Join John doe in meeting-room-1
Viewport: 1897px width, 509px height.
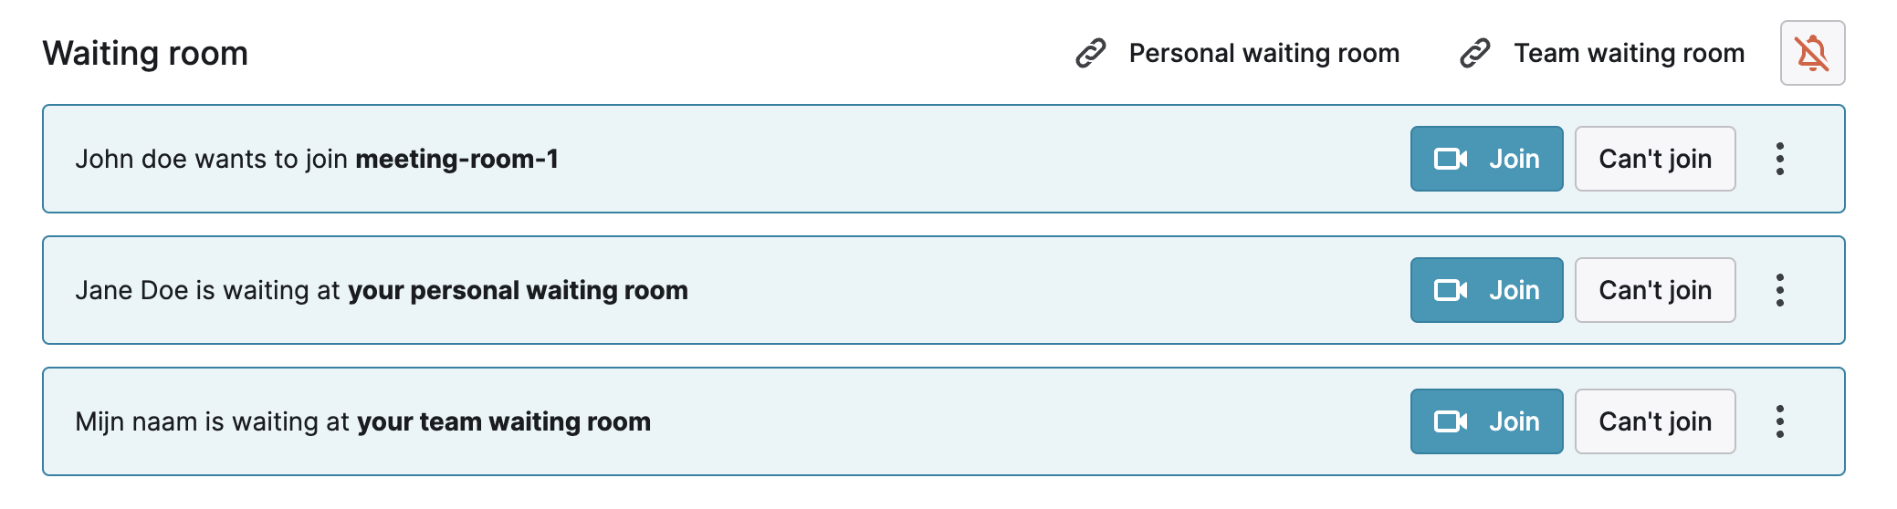tap(1487, 159)
